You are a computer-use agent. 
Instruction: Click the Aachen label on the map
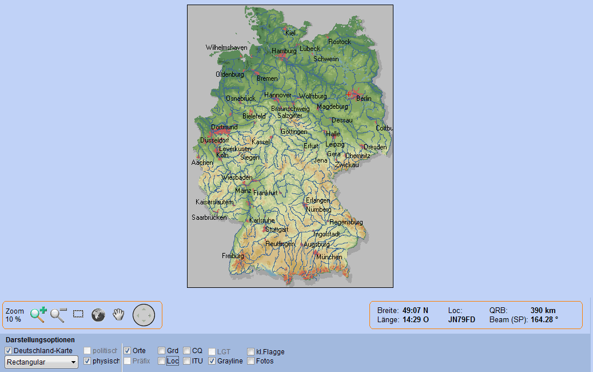point(202,163)
